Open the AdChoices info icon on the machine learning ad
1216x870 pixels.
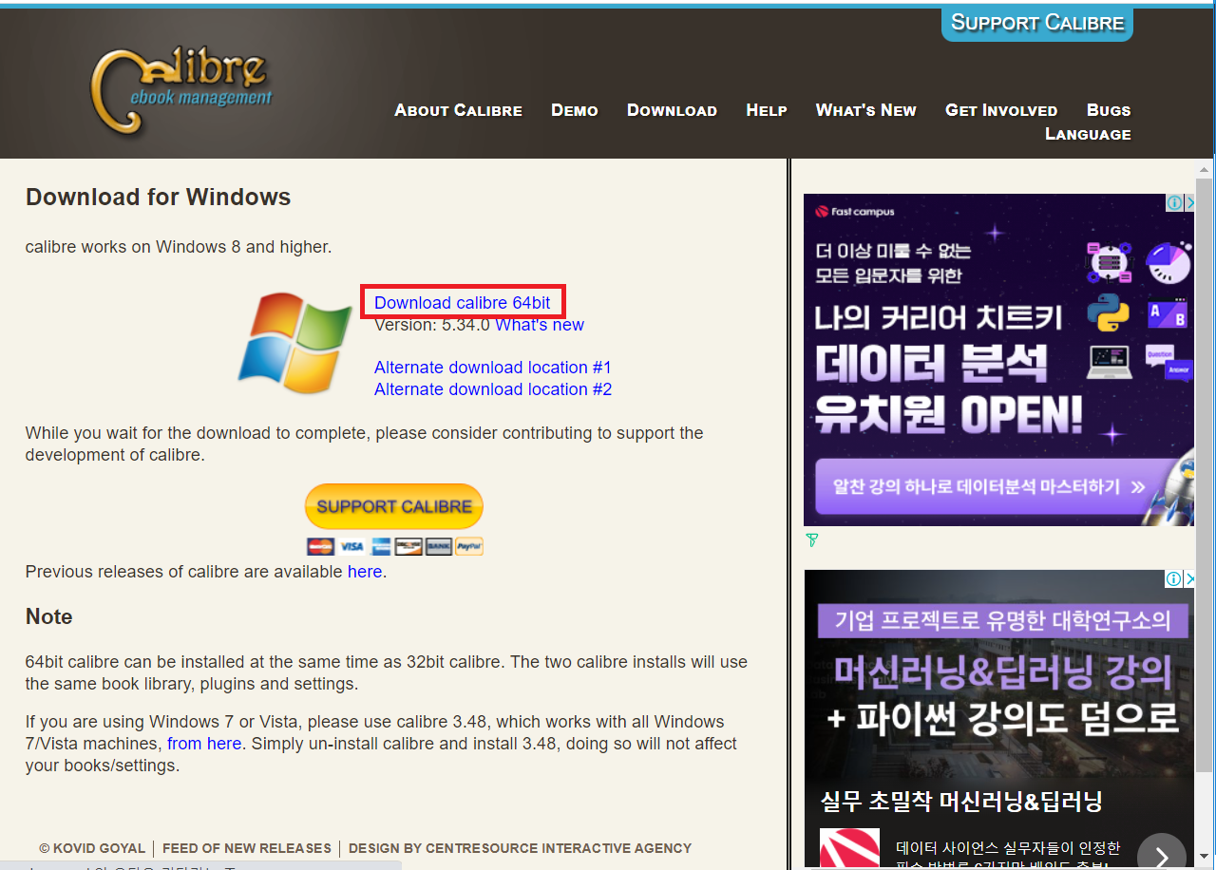pos(1175,578)
